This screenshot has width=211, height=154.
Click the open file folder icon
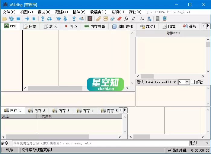pos(5,19)
